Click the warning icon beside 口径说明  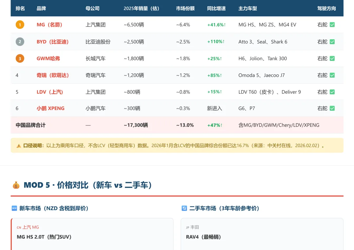click(x=19, y=146)
